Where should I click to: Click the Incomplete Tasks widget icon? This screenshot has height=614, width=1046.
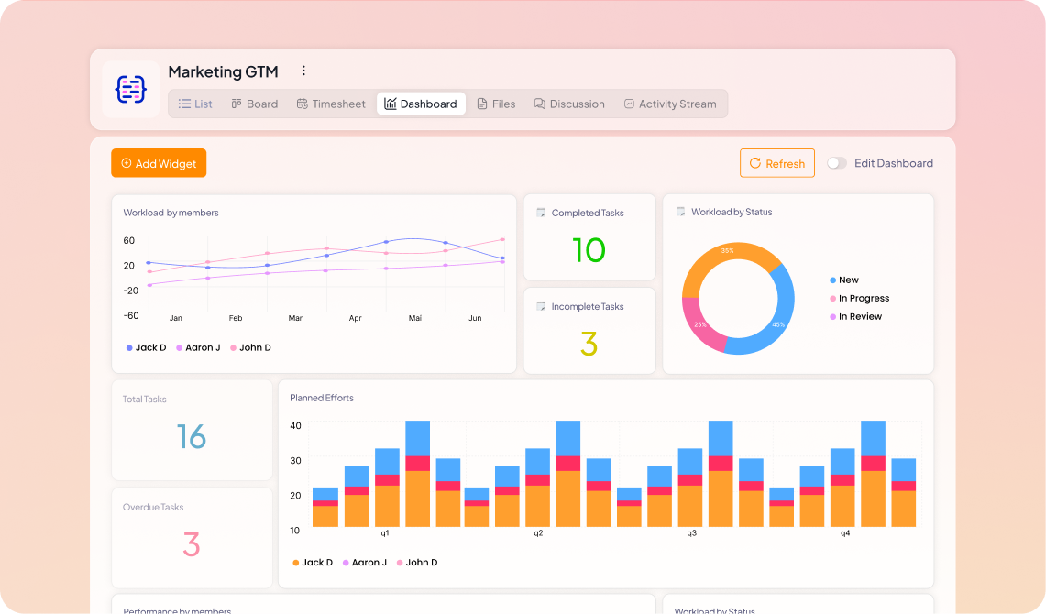tap(541, 307)
